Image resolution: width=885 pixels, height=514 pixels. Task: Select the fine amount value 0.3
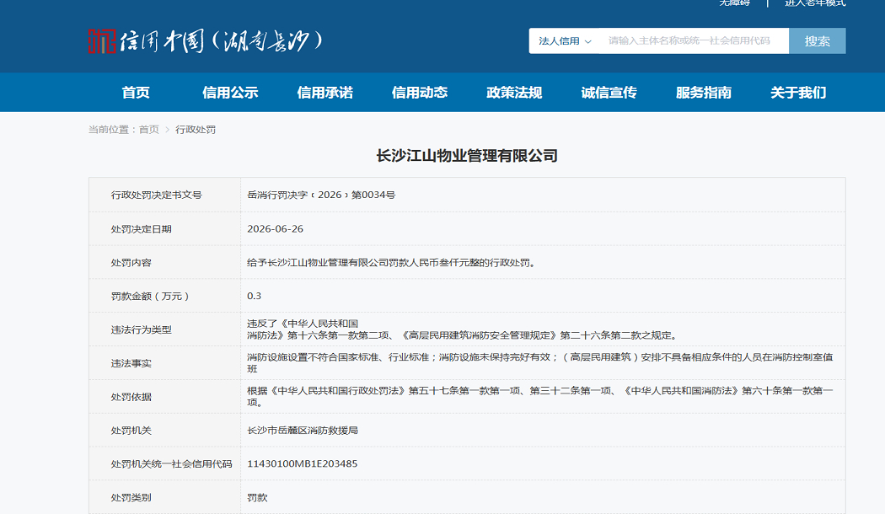coord(254,296)
